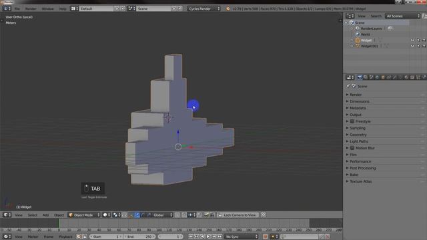Play the animation forward
Viewport: 427px width, 240px height.
click(208, 237)
